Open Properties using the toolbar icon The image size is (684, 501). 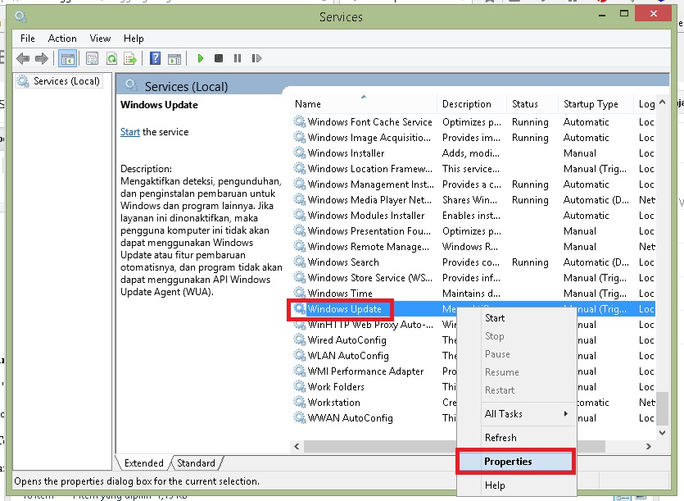pyautogui.click(x=93, y=57)
